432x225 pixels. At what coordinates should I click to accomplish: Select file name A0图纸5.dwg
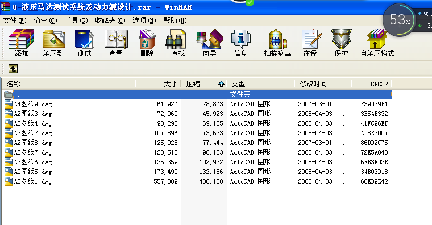point(33,172)
